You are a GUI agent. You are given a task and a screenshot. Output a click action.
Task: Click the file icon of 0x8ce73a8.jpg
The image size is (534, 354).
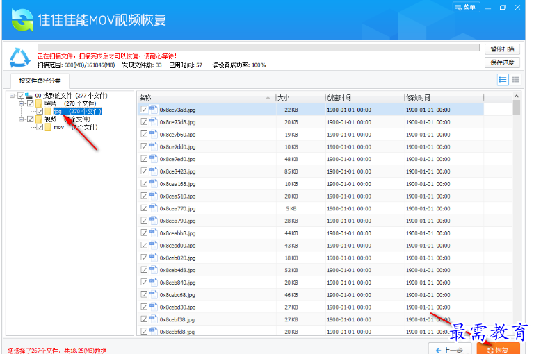[154, 109]
